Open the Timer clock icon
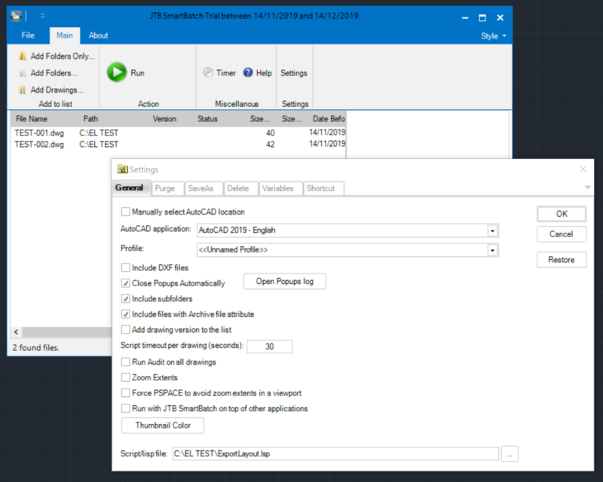 [x=207, y=73]
